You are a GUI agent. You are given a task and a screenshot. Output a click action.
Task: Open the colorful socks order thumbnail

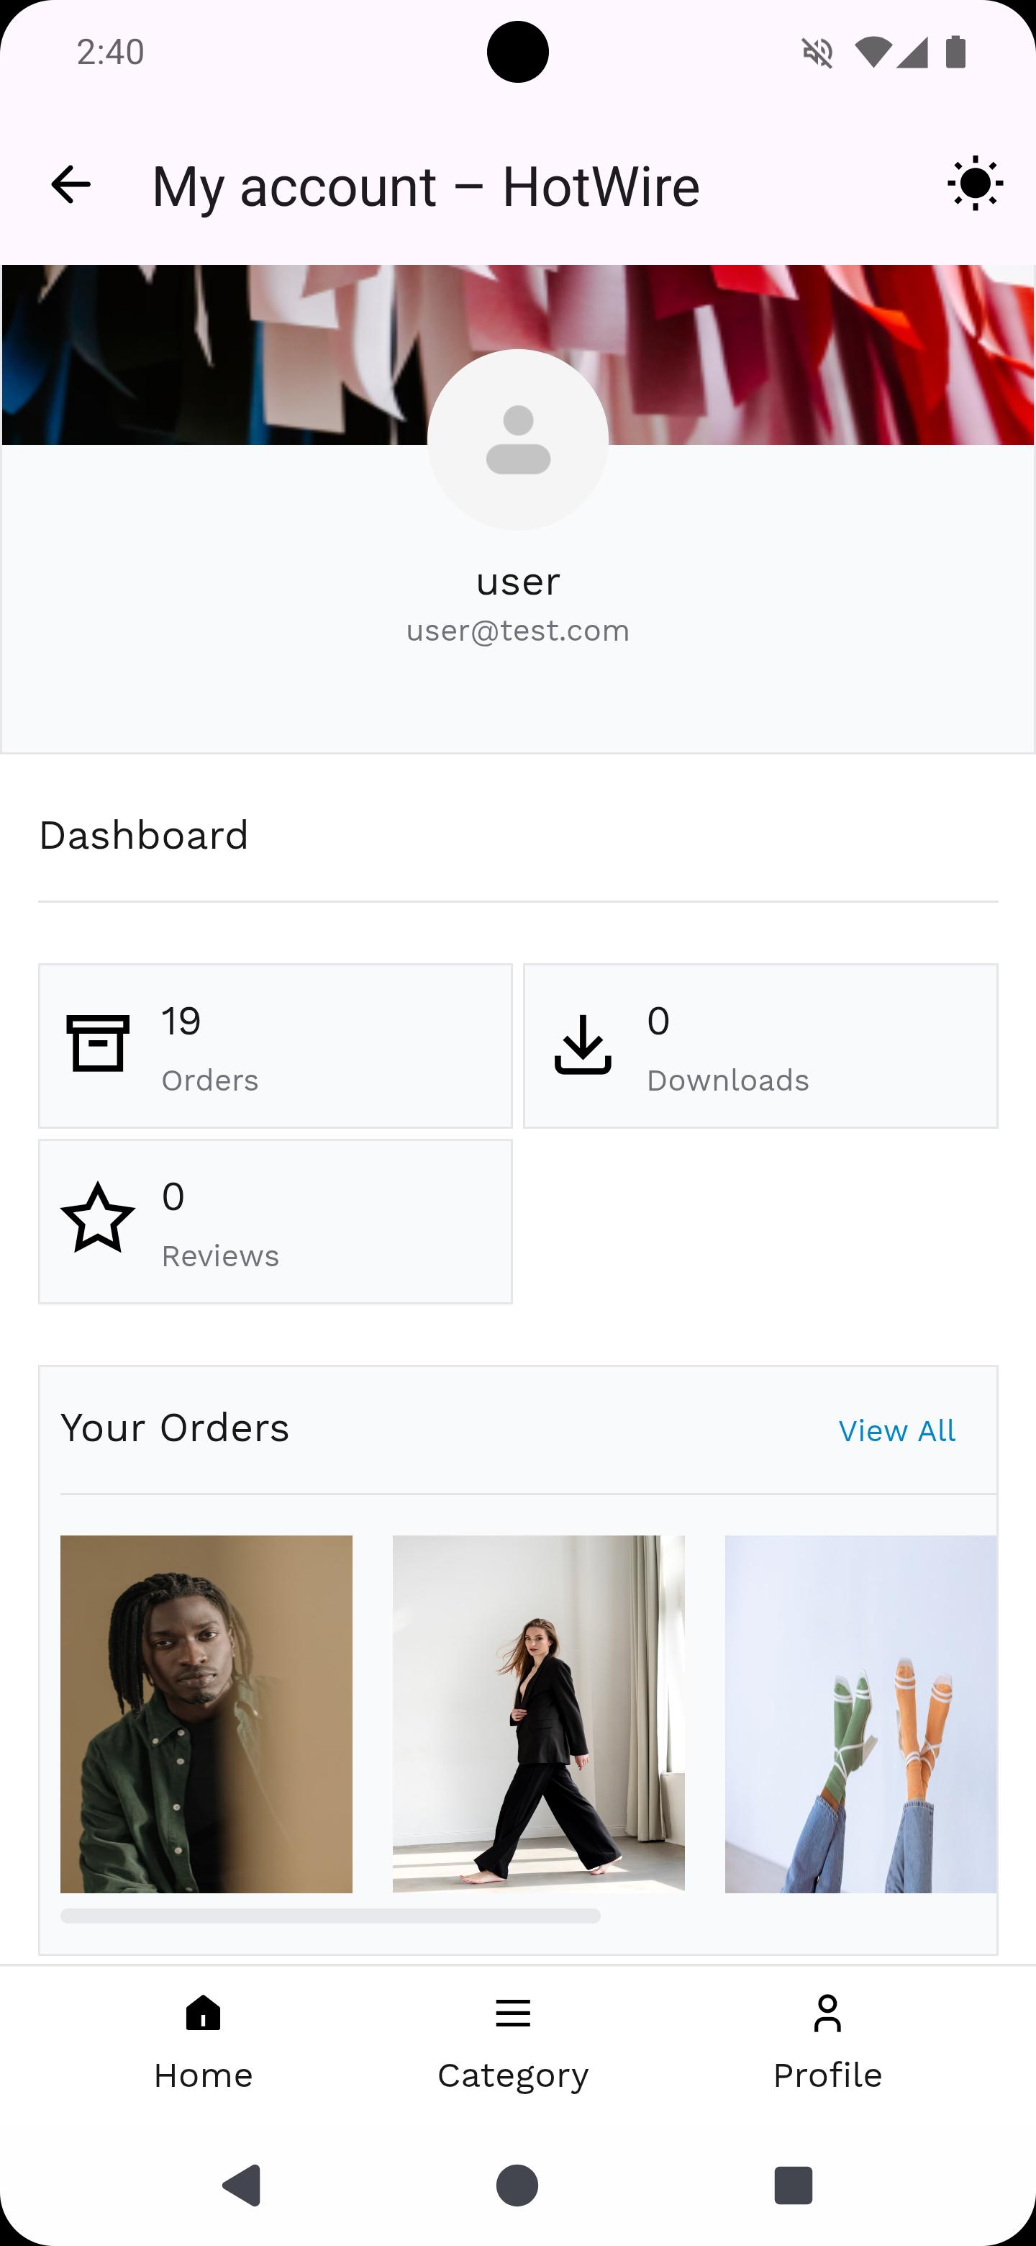[x=860, y=1713]
